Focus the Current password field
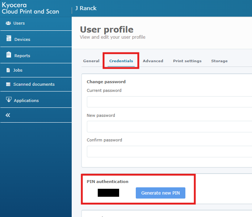252x217 pixels. point(169,102)
